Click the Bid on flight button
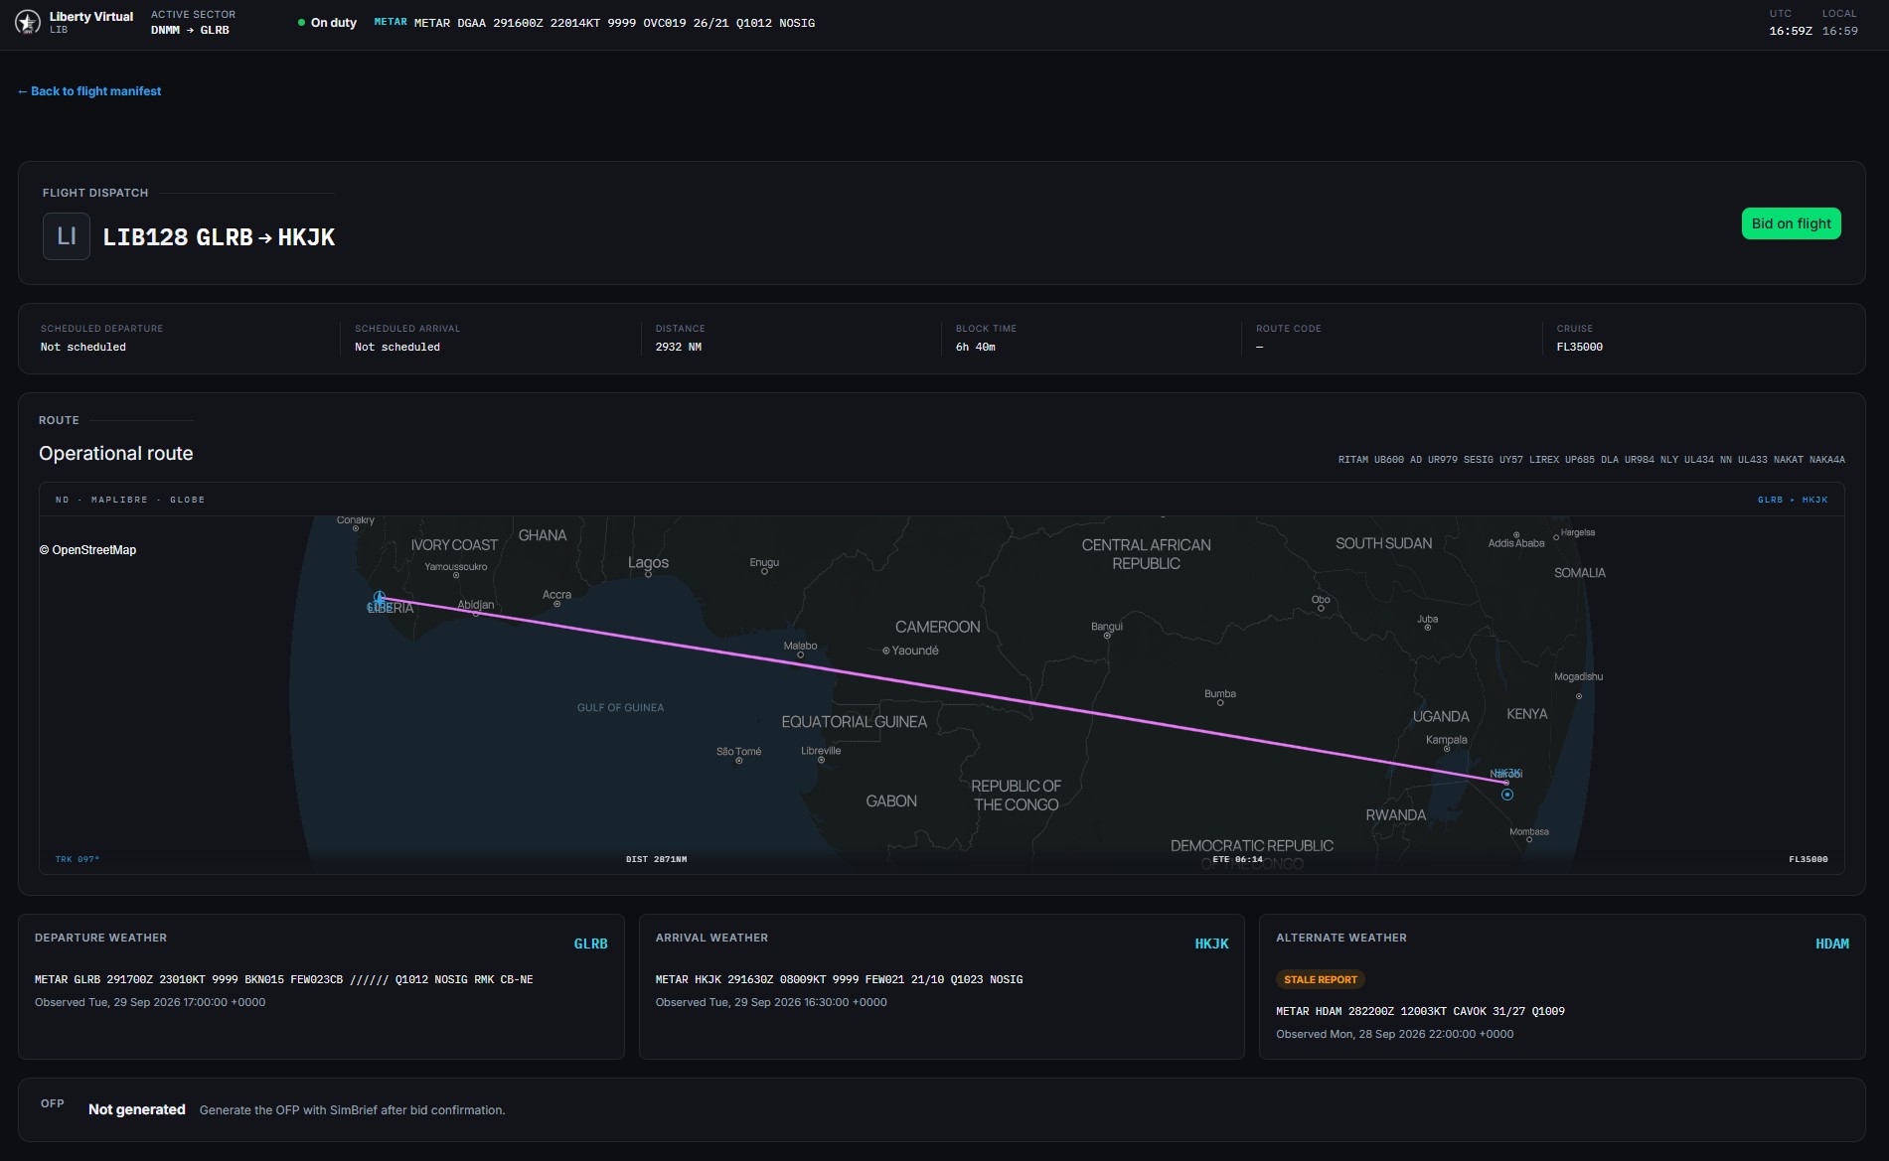The image size is (1889, 1161). 1791,223
